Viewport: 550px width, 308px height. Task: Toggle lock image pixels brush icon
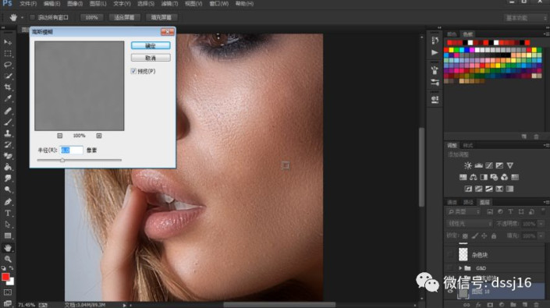(474, 235)
